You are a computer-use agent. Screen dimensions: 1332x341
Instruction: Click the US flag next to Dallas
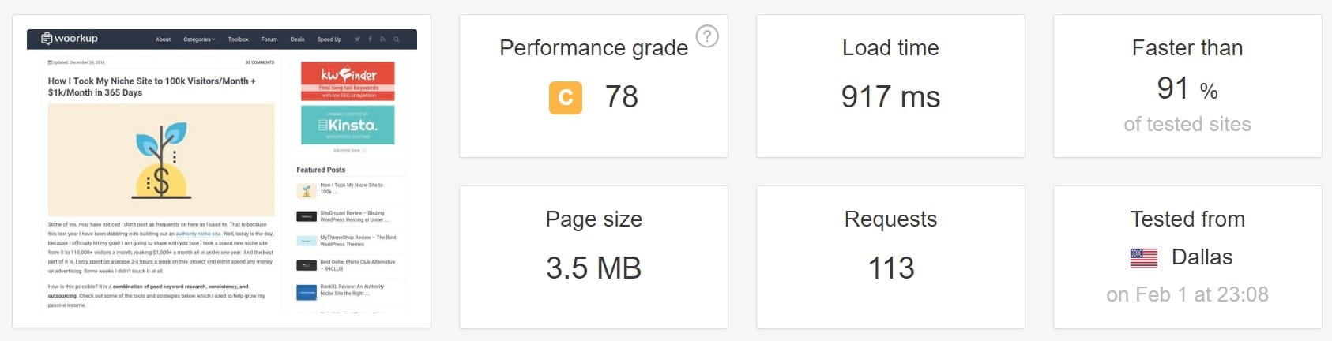pyautogui.click(x=1143, y=257)
